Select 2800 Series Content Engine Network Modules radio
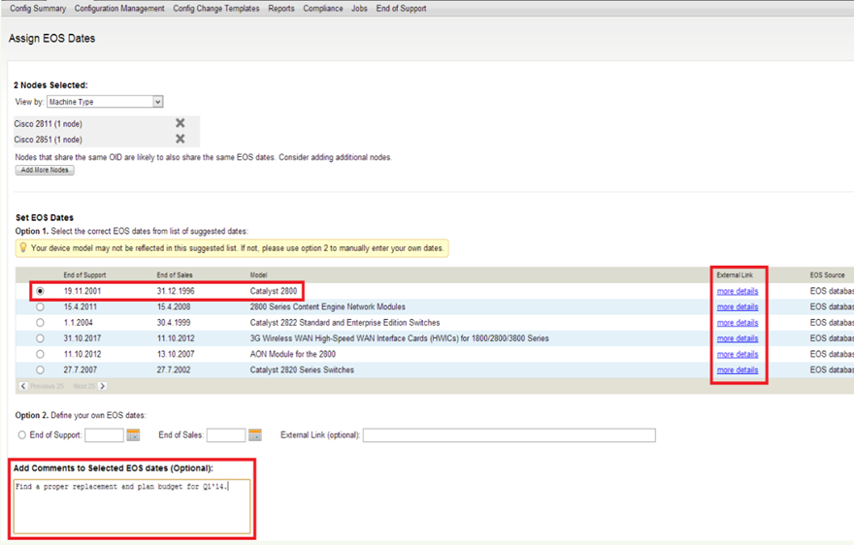854x545 pixels. tap(41, 307)
